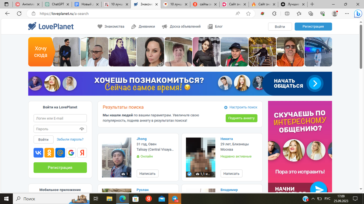The image size is (364, 204).
Task: Open read aloud icon in address bar
Action: tap(238, 14)
